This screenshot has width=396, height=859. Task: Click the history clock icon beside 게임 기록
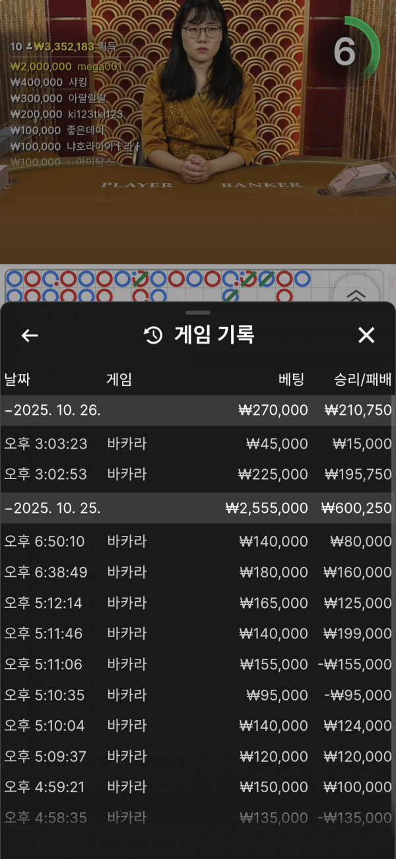pyautogui.click(x=153, y=336)
